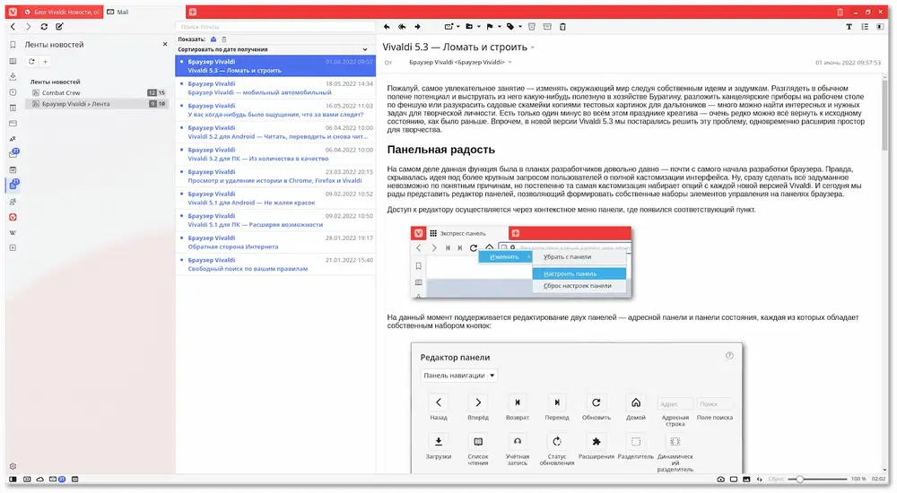Open the Notes panel icon

[x=13, y=108]
